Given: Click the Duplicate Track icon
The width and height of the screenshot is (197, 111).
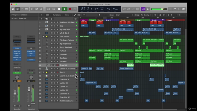Looking at the screenshot, I should coord(46,19).
